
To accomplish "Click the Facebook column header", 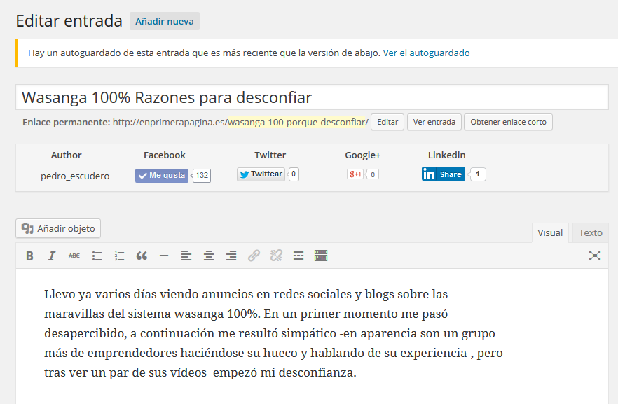I will [x=165, y=155].
